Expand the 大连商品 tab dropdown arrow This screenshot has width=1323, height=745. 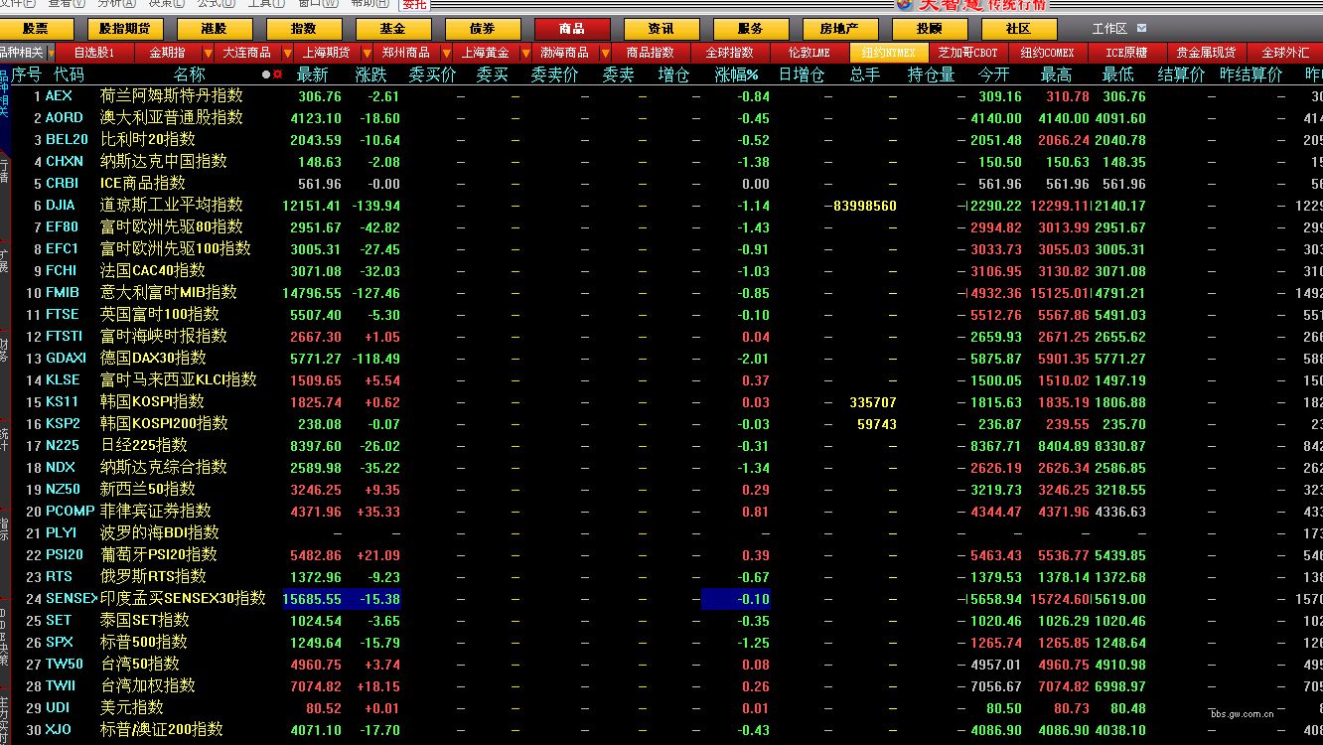pos(287,53)
